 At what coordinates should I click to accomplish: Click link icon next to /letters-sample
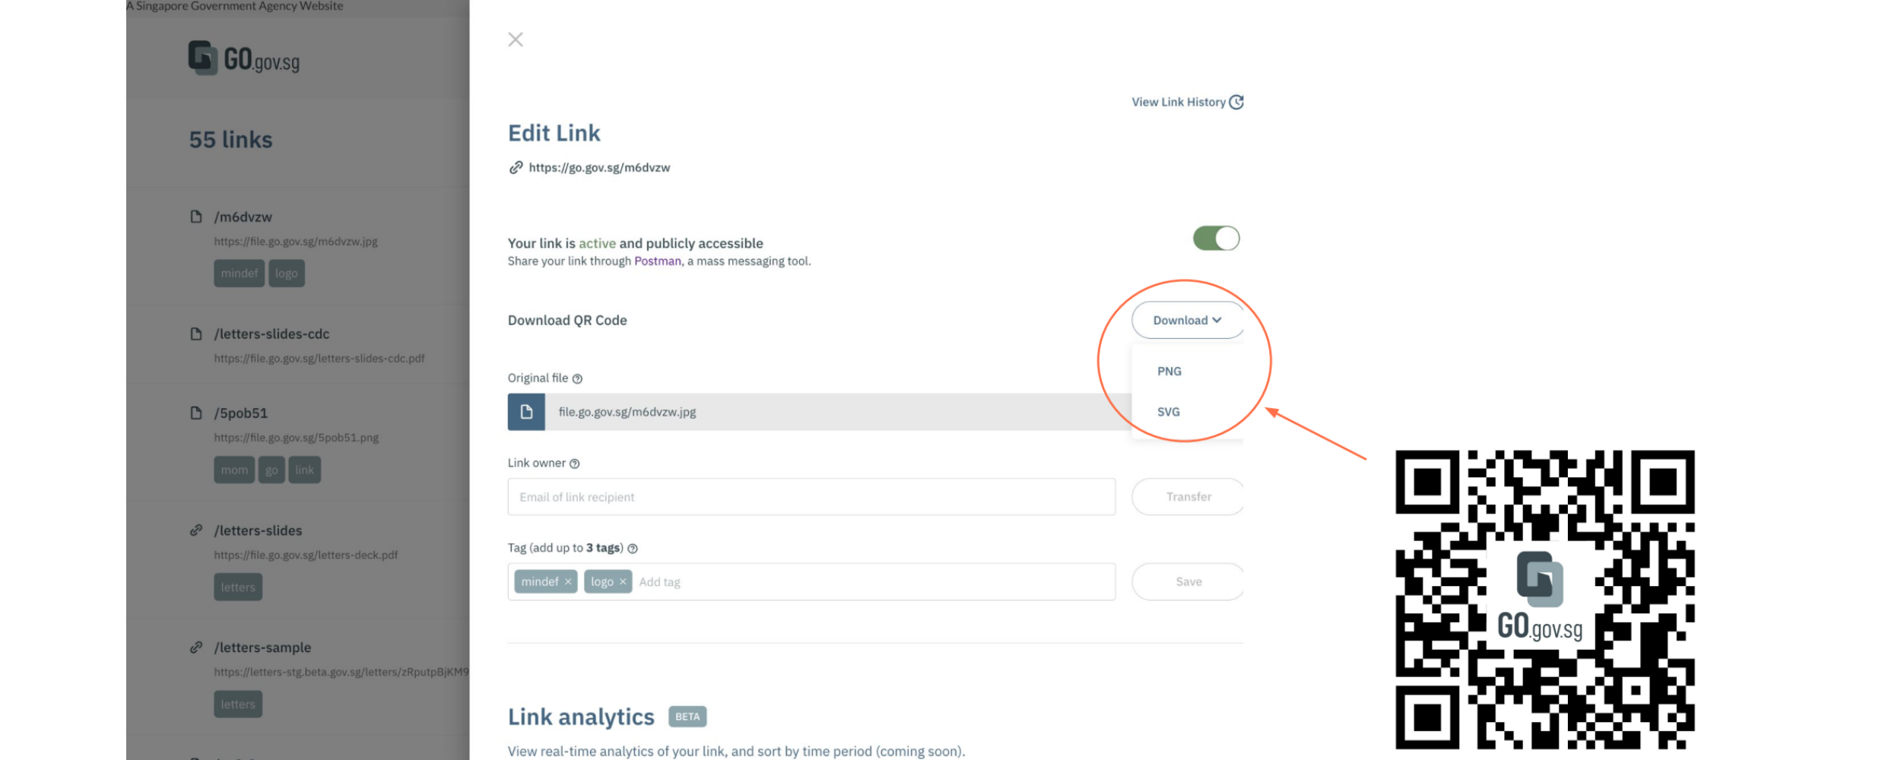[x=196, y=648]
